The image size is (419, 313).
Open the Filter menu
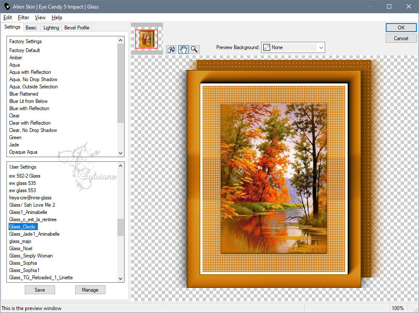coord(23,18)
